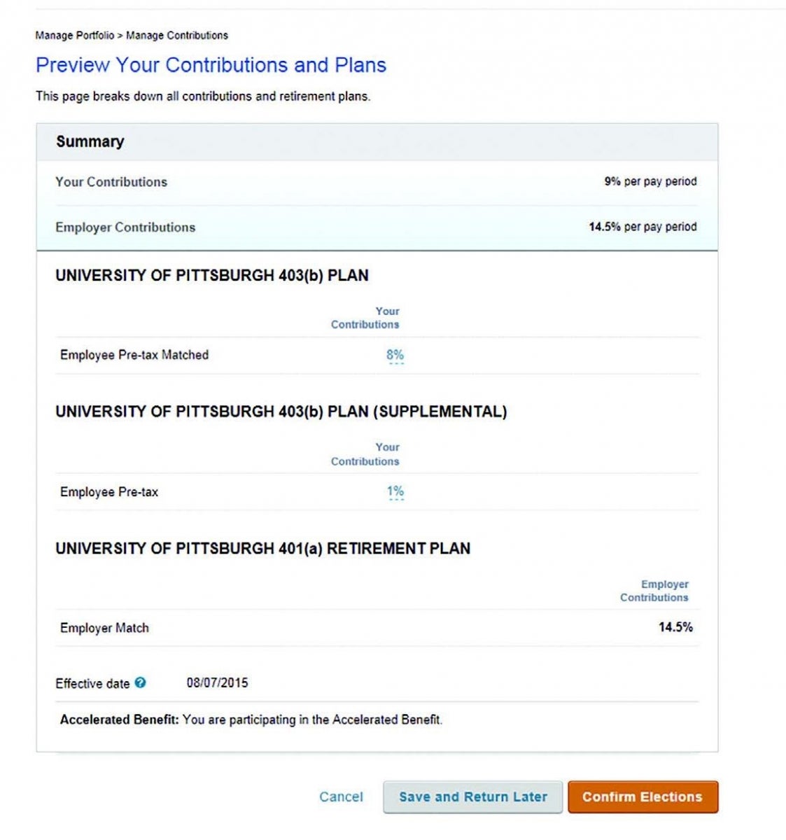
Task: Click the Employer Match row label
Action: click(x=104, y=628)
